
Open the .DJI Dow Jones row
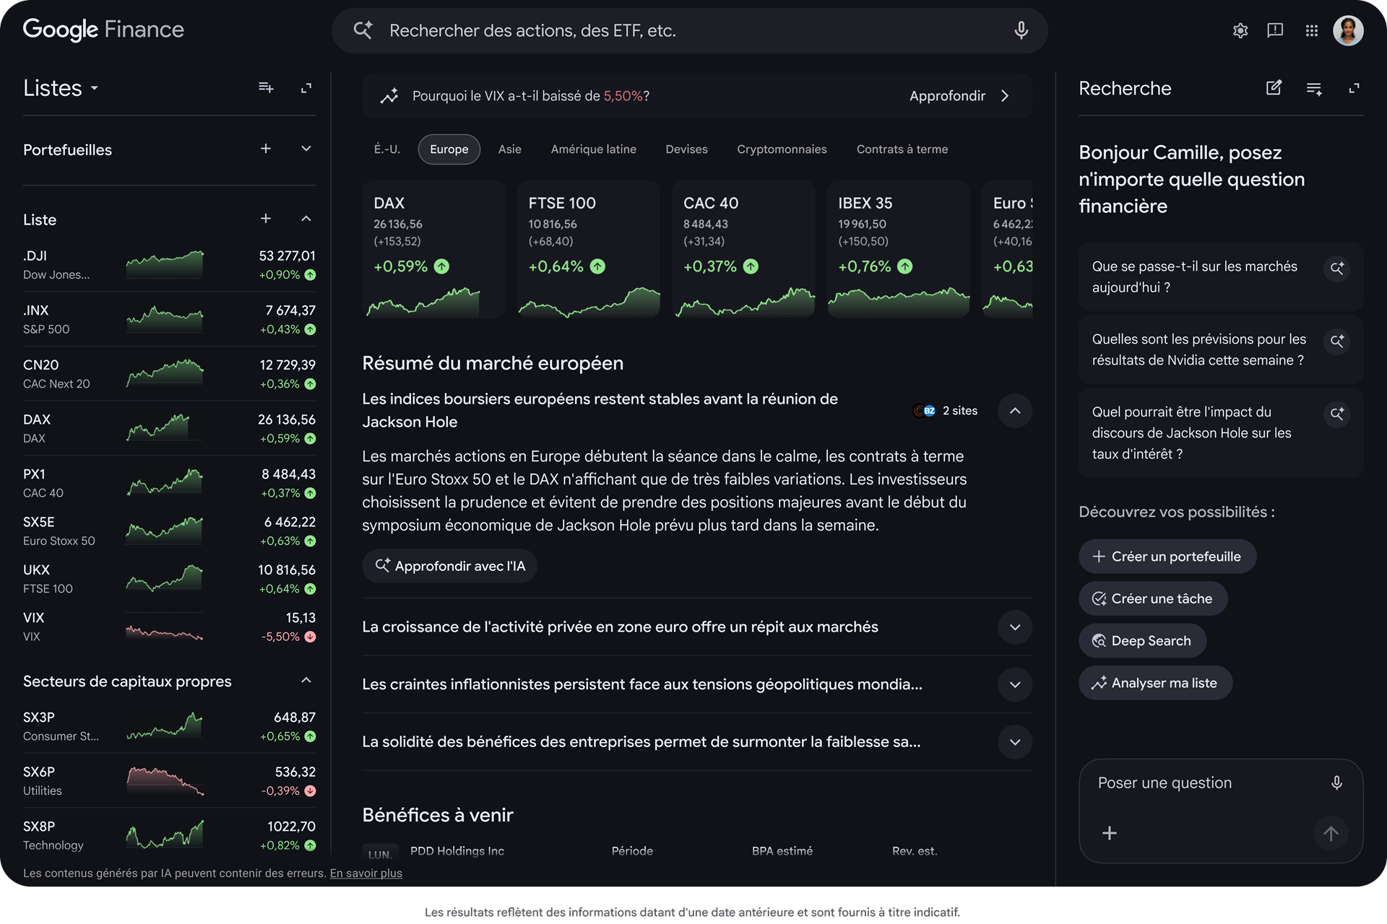[x=169, y=265]
